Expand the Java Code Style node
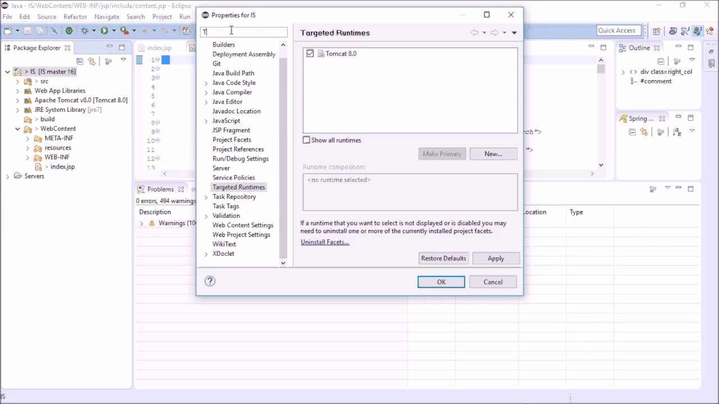719x404 pixels. click(206, 83)
